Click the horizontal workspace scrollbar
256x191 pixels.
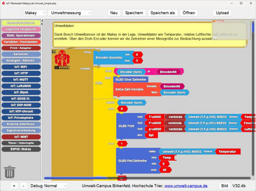[x=147, y=178]
